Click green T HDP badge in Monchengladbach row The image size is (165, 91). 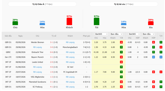pos(154,47)
